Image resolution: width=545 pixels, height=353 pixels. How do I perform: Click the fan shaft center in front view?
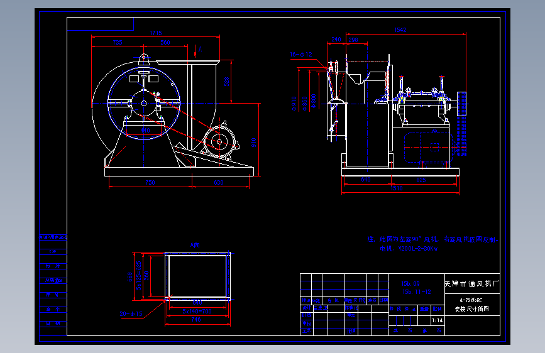[x=144, y=103]
